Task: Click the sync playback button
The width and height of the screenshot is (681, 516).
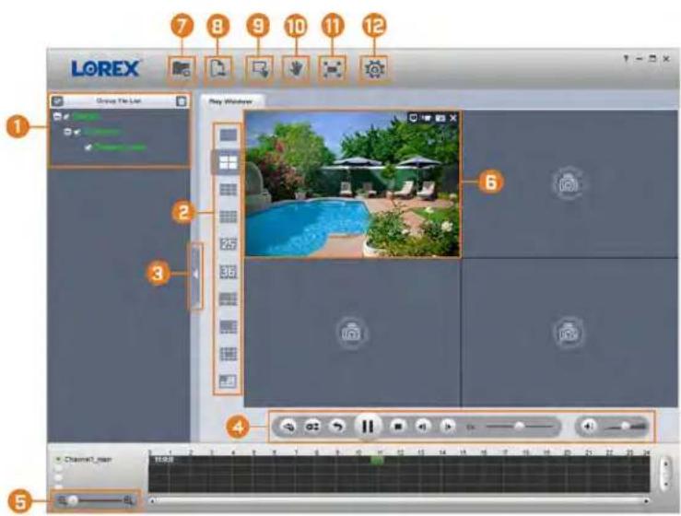Action: pyautogui.click(x=312, y=427)
